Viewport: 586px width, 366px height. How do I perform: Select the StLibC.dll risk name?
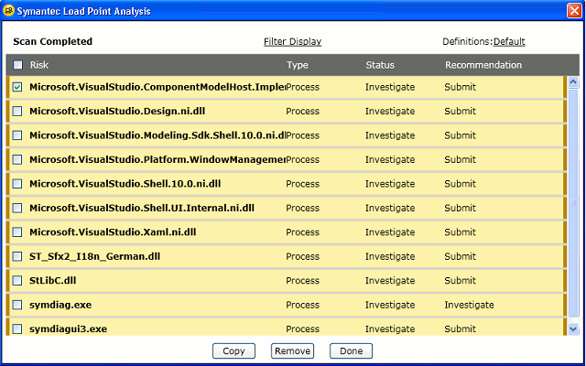(53, 281)
